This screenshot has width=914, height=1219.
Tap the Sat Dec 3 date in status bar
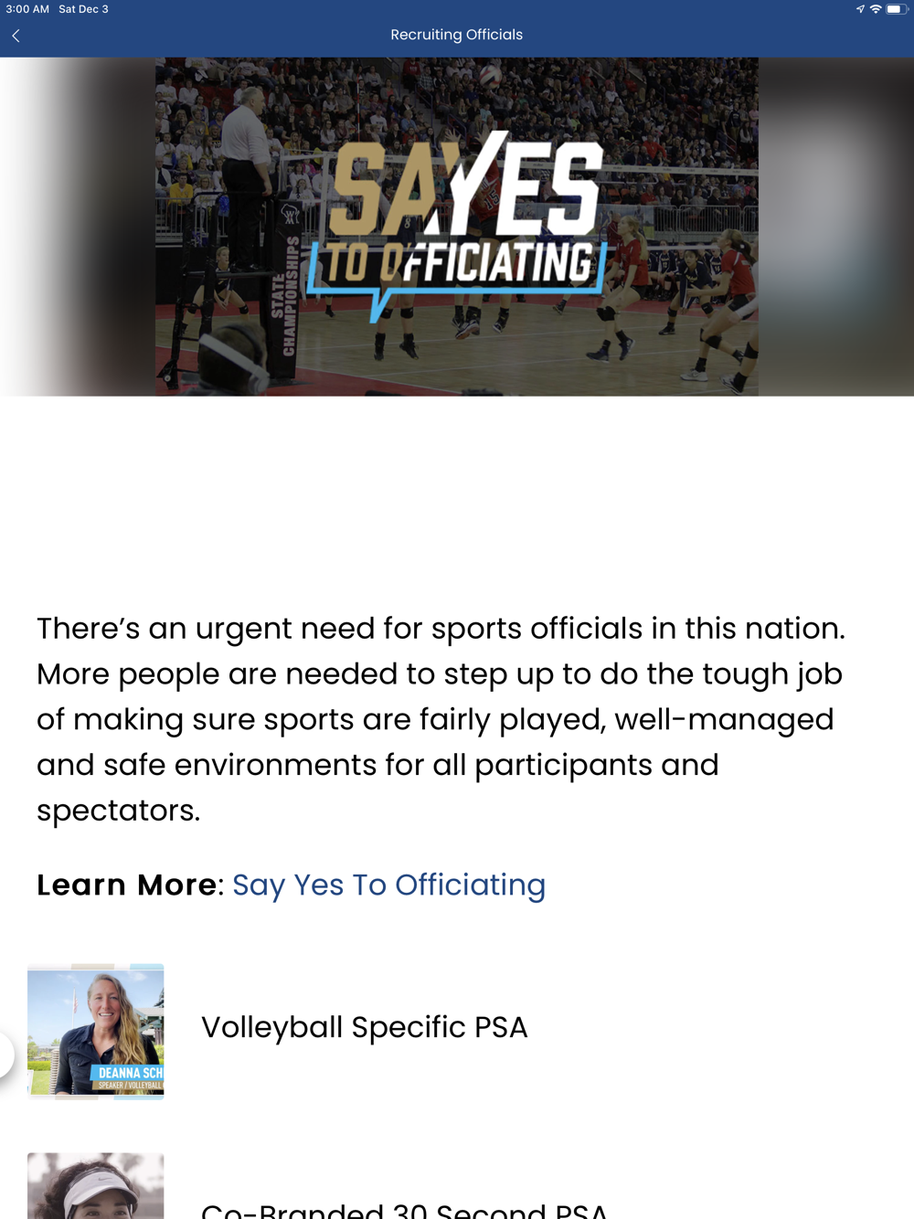(83, 9)
